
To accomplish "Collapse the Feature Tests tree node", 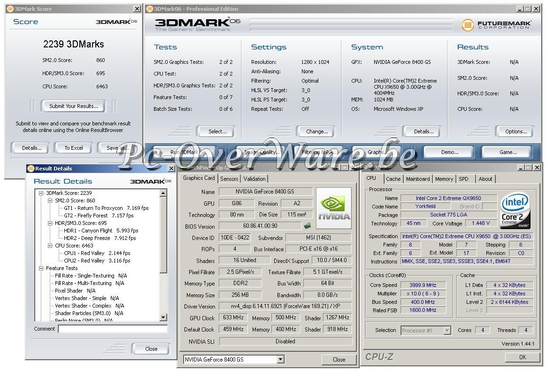I will (41, 268).
